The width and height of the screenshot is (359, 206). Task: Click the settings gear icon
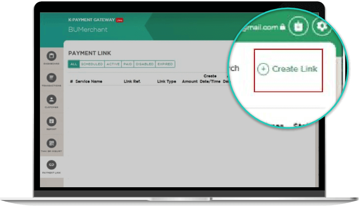click(322, 27)
